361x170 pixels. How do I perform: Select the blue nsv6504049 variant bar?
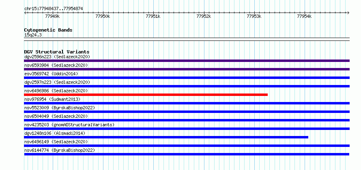[187, 120]
